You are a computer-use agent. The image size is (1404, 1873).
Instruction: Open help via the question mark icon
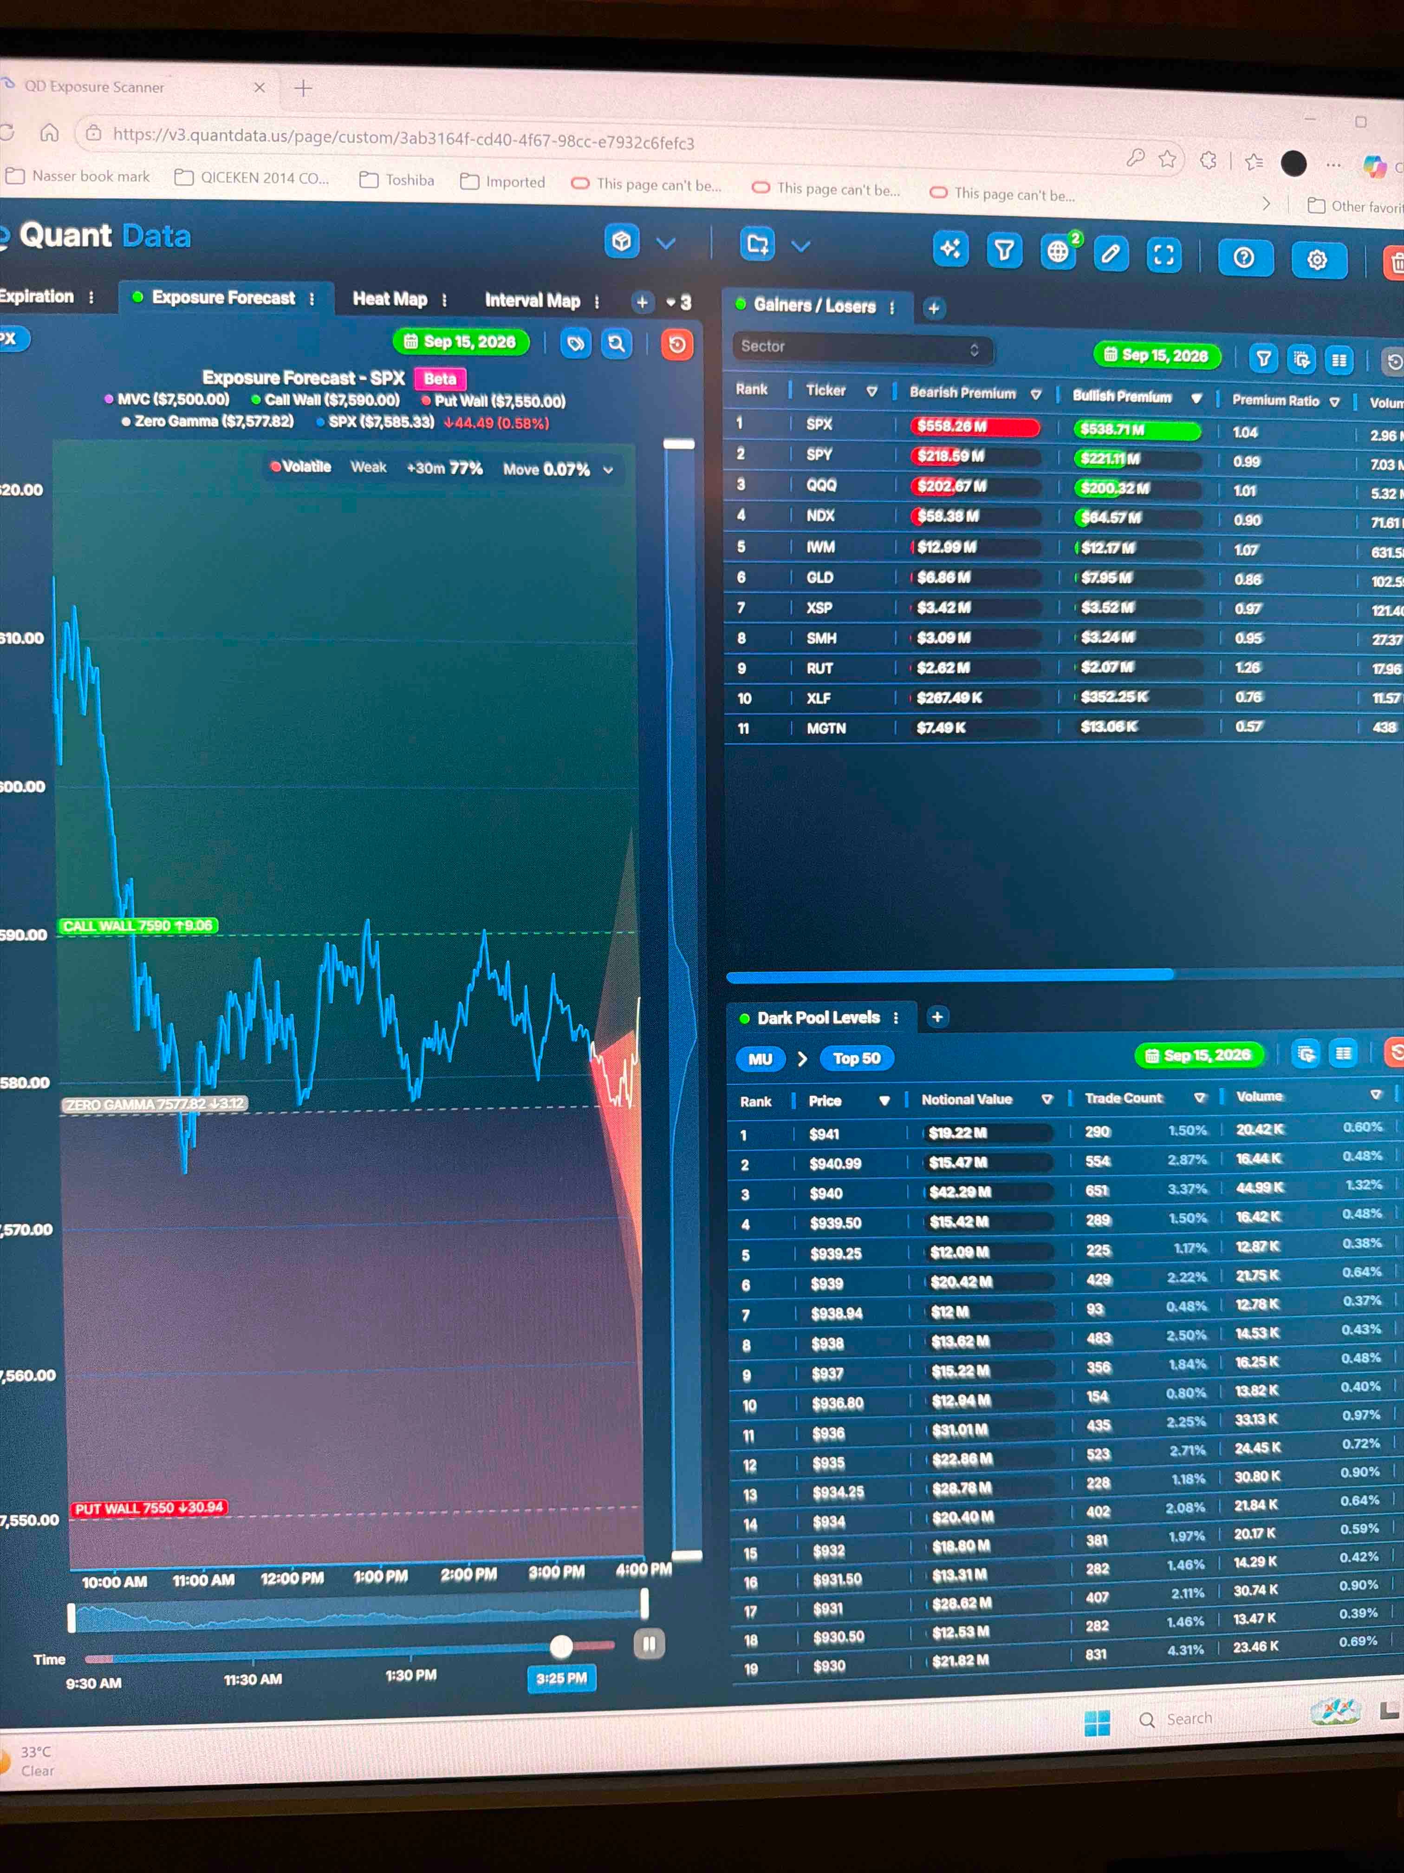(1244, 257)
